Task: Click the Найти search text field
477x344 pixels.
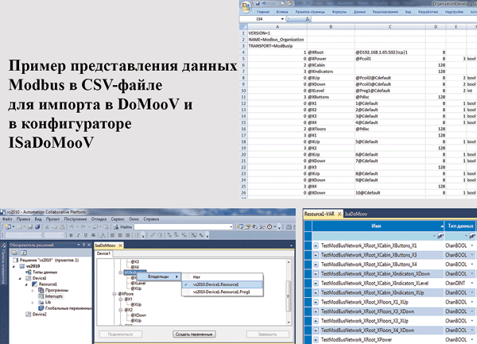Action: 181,226
